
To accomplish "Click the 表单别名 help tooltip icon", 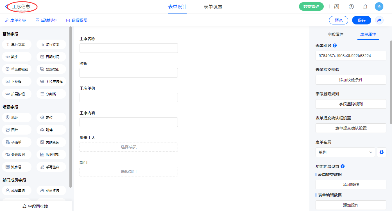I will coord(335,46).
